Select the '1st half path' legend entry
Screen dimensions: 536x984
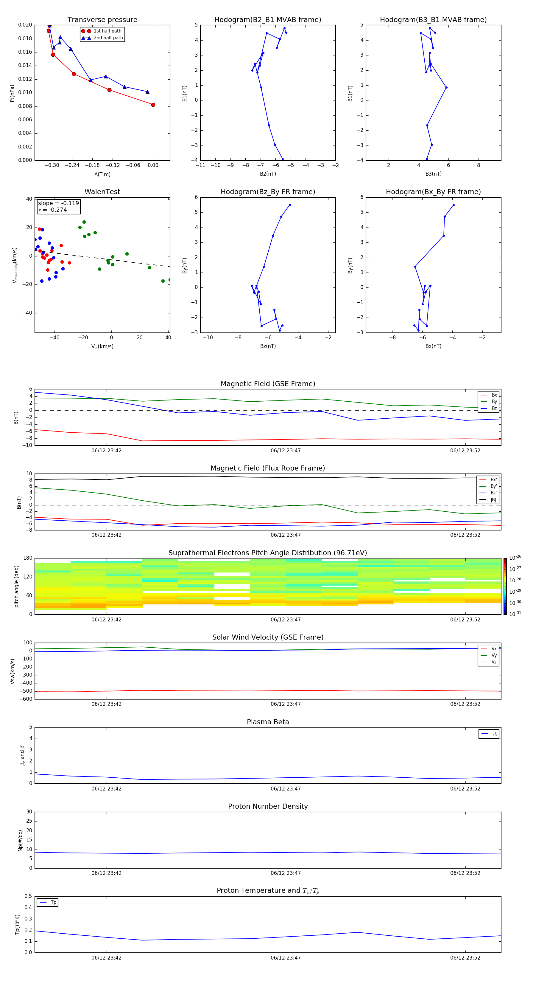pyautogui.click(x=102, y=31)
